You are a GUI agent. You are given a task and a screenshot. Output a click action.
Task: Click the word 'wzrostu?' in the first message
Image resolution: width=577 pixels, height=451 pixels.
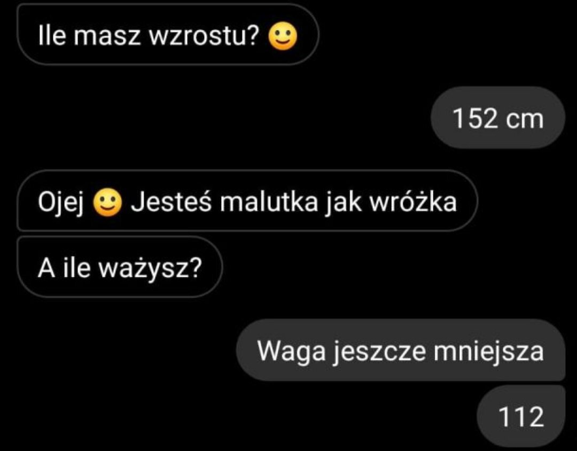coord(204,36)
